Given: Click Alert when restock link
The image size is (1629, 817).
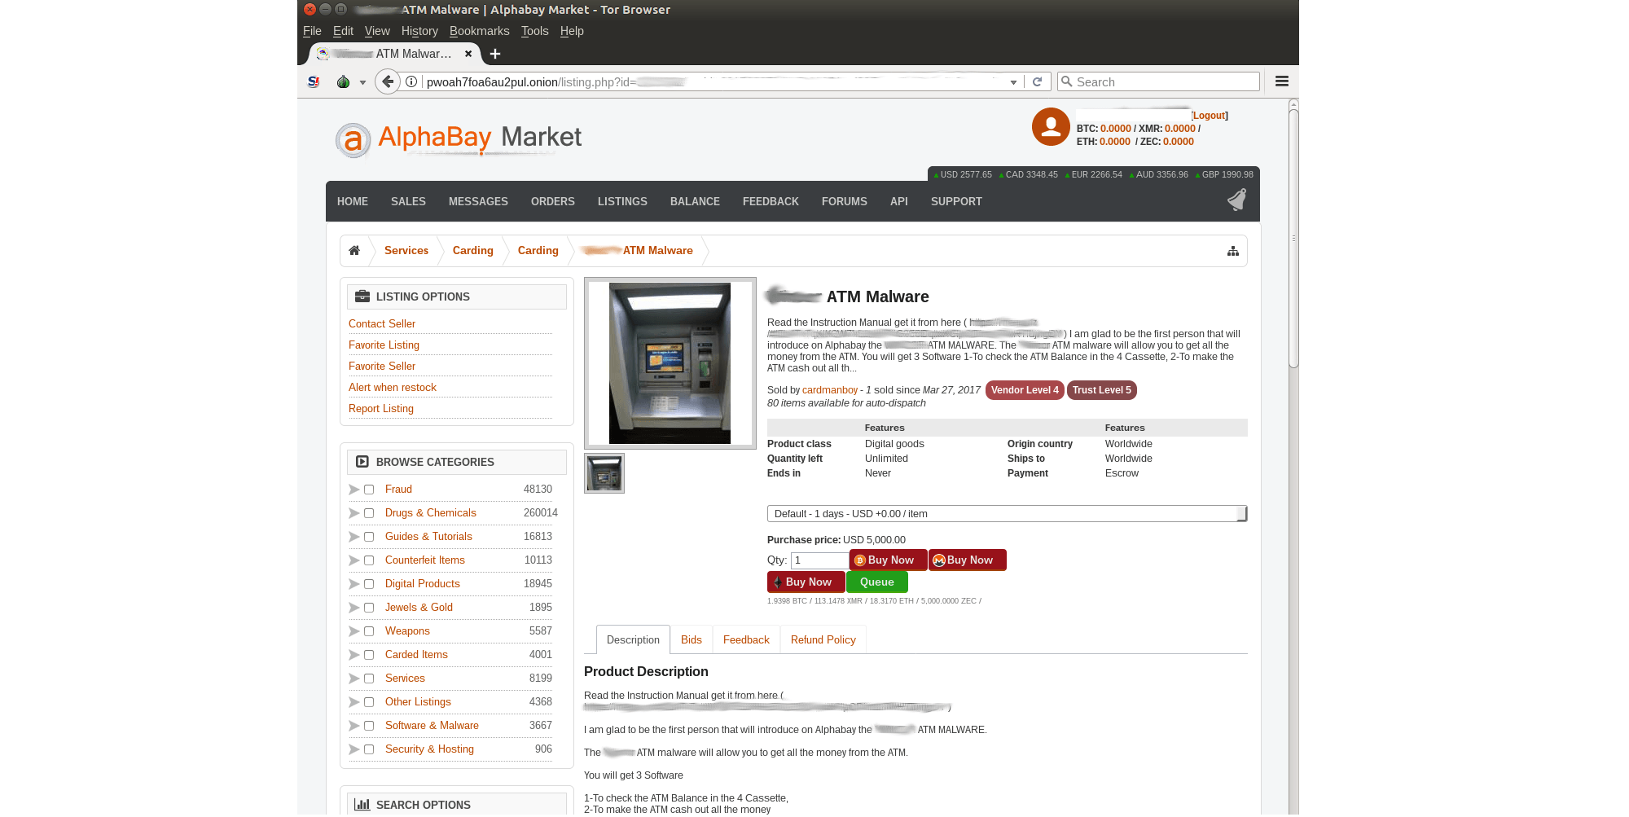Looking at the screenshot, I should point(393,388).
